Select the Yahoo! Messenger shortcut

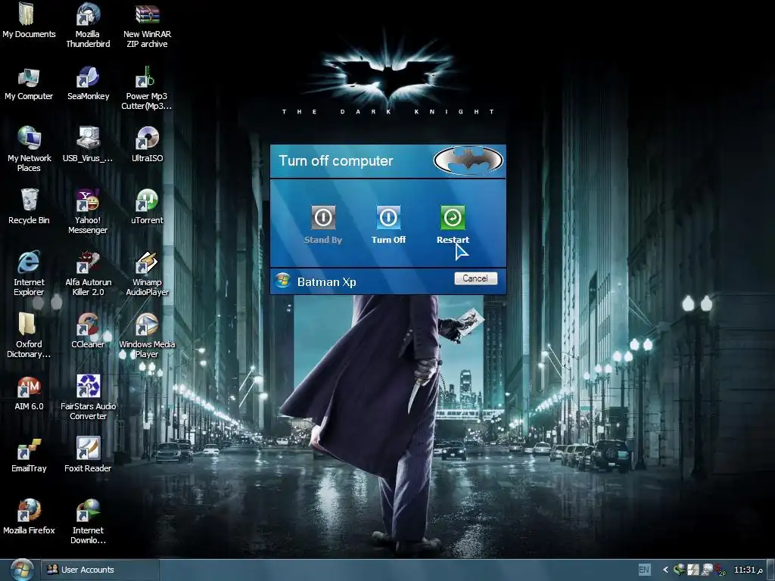[88, 212]
